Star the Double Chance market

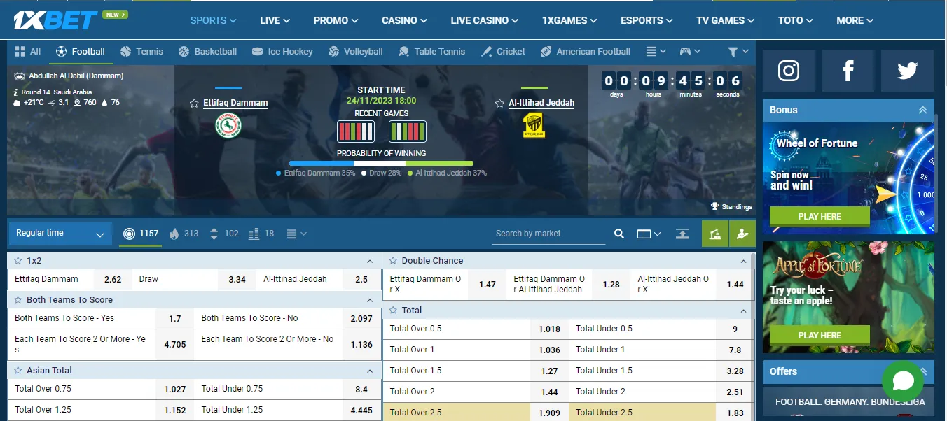tap(394, 260)
